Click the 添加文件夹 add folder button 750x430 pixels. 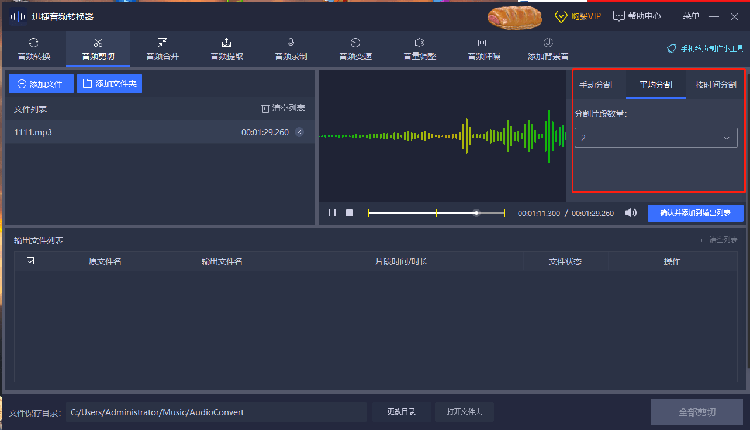109,83
